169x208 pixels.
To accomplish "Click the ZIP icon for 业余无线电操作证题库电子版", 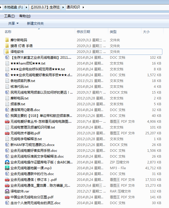I will point(7,162).
